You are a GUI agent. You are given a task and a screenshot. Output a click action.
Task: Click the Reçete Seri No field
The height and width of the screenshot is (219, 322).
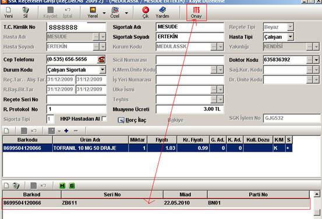(76, 99)
